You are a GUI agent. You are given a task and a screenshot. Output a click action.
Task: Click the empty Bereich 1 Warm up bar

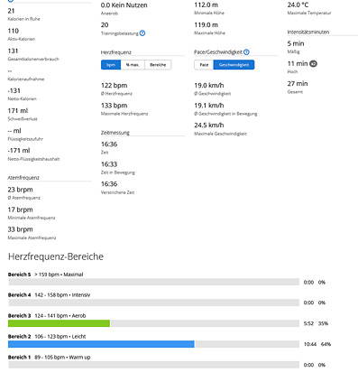(154, 365)
